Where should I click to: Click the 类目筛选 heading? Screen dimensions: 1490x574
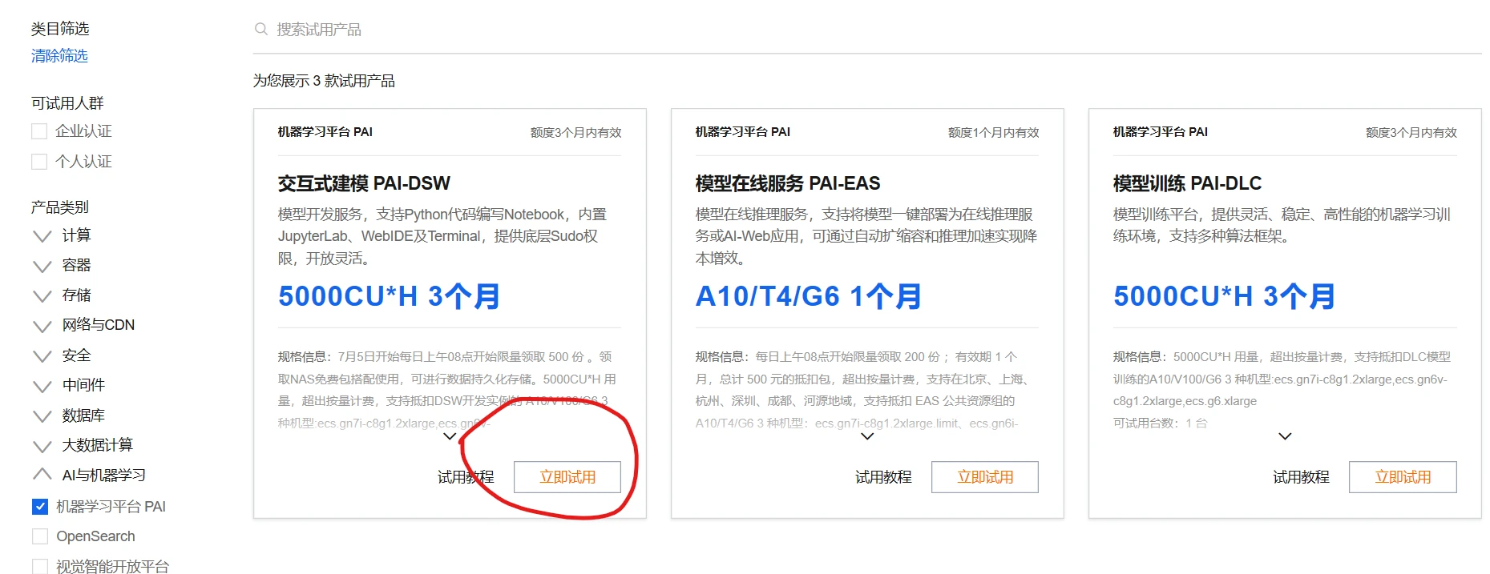[x=60, y=29]
